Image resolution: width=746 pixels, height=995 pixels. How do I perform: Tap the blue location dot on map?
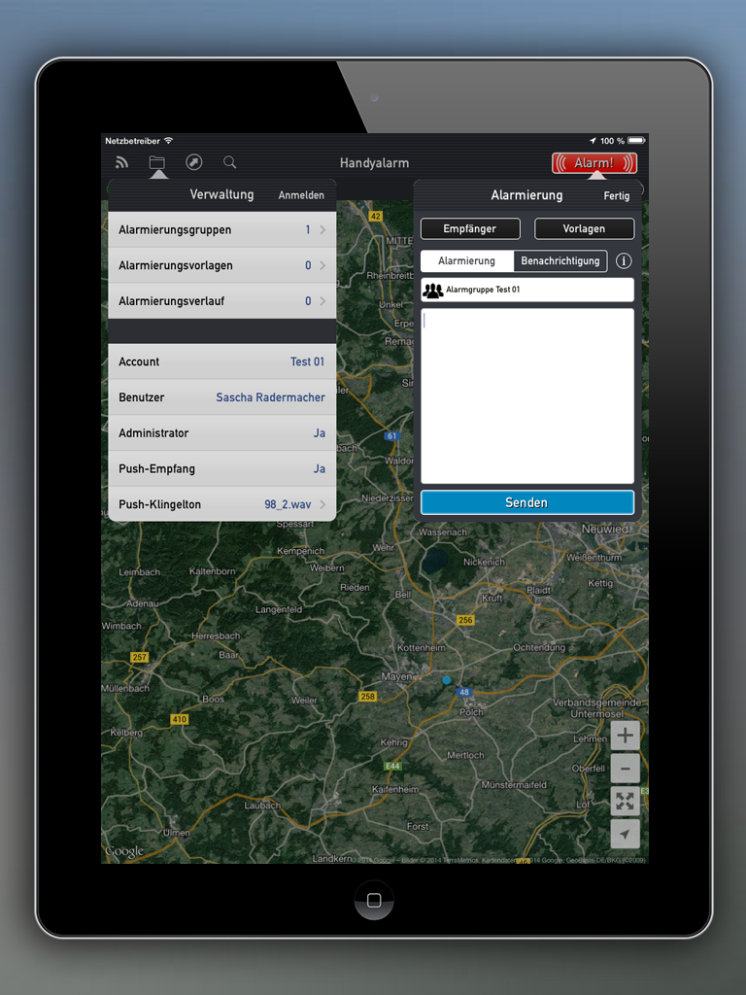(x=447, y=680)
